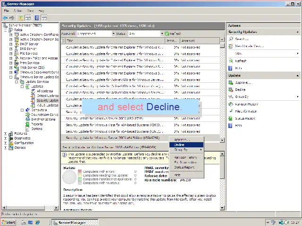The width and height of the screenshot is (302, 226).
Task: Select Security Update for Windows Server 2003 x64 row
Action: [140, 138]
